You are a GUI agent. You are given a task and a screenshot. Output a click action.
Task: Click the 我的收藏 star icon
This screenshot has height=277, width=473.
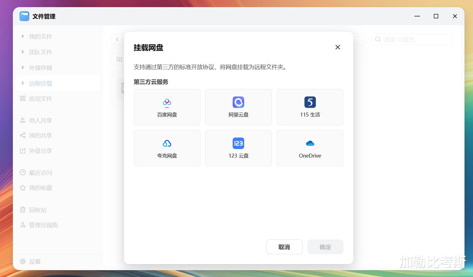[x=23, y=188]
